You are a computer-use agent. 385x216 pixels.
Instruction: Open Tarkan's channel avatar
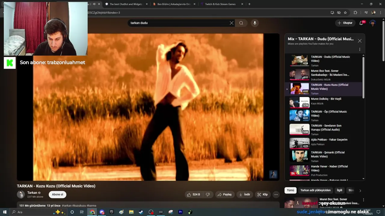(21, 195)
